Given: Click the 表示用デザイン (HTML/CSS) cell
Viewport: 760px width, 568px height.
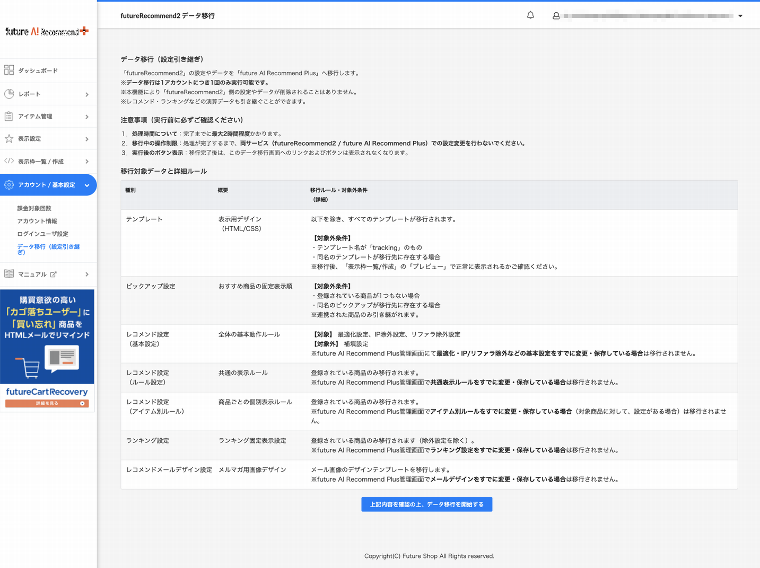Looking at the screenshot, I should 240,224.
